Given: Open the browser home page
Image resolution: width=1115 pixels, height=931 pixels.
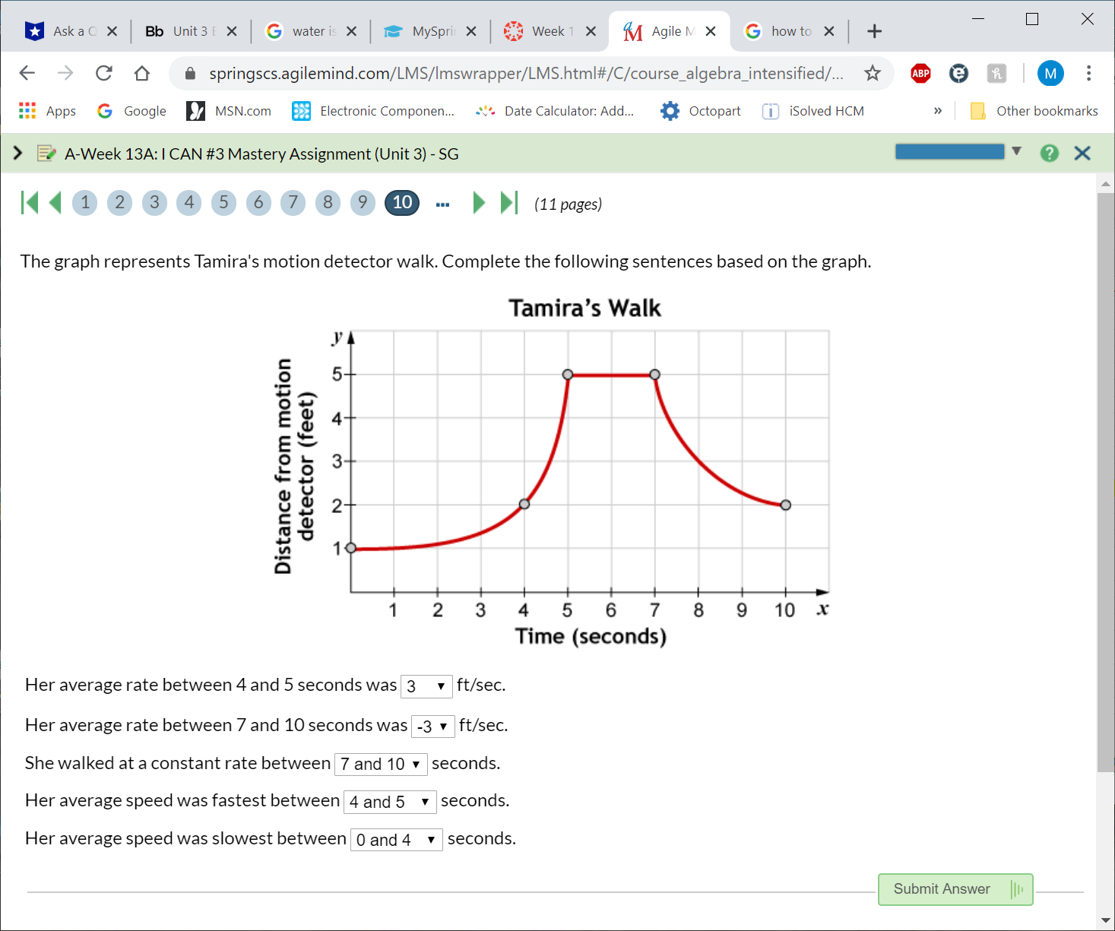Looking at the screenshot, I should click(142, 73).
